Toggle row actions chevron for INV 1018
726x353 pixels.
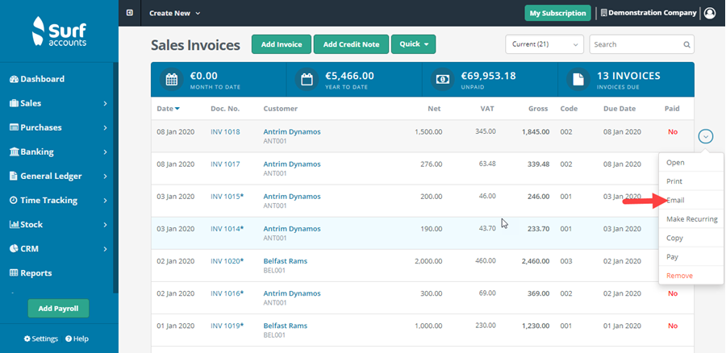[706, 136]
